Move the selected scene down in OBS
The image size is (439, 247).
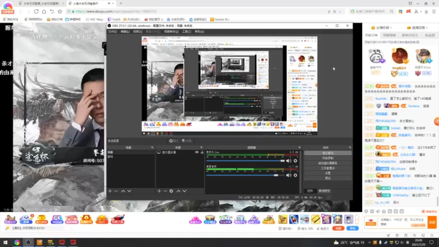pos(129,191)
